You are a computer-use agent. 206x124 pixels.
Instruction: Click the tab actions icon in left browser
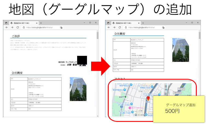(x=7, y=23)
